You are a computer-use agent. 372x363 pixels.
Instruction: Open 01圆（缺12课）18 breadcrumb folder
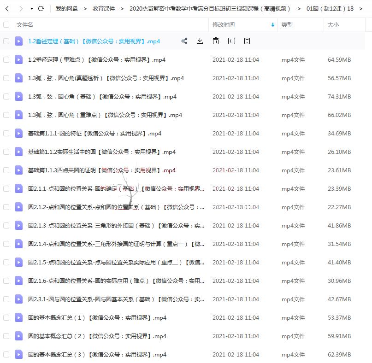330,9
